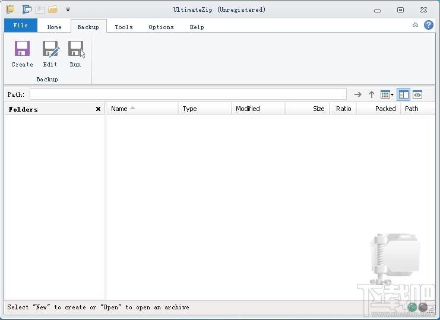Open the view mode dropdown

[387, 94]
